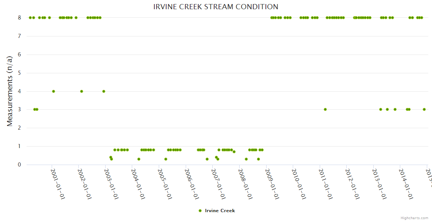The width and height of the screenshot is (432, 221).
Task: Click the green Irvine Creek legend marker
Action: click(x=200, y=211)
